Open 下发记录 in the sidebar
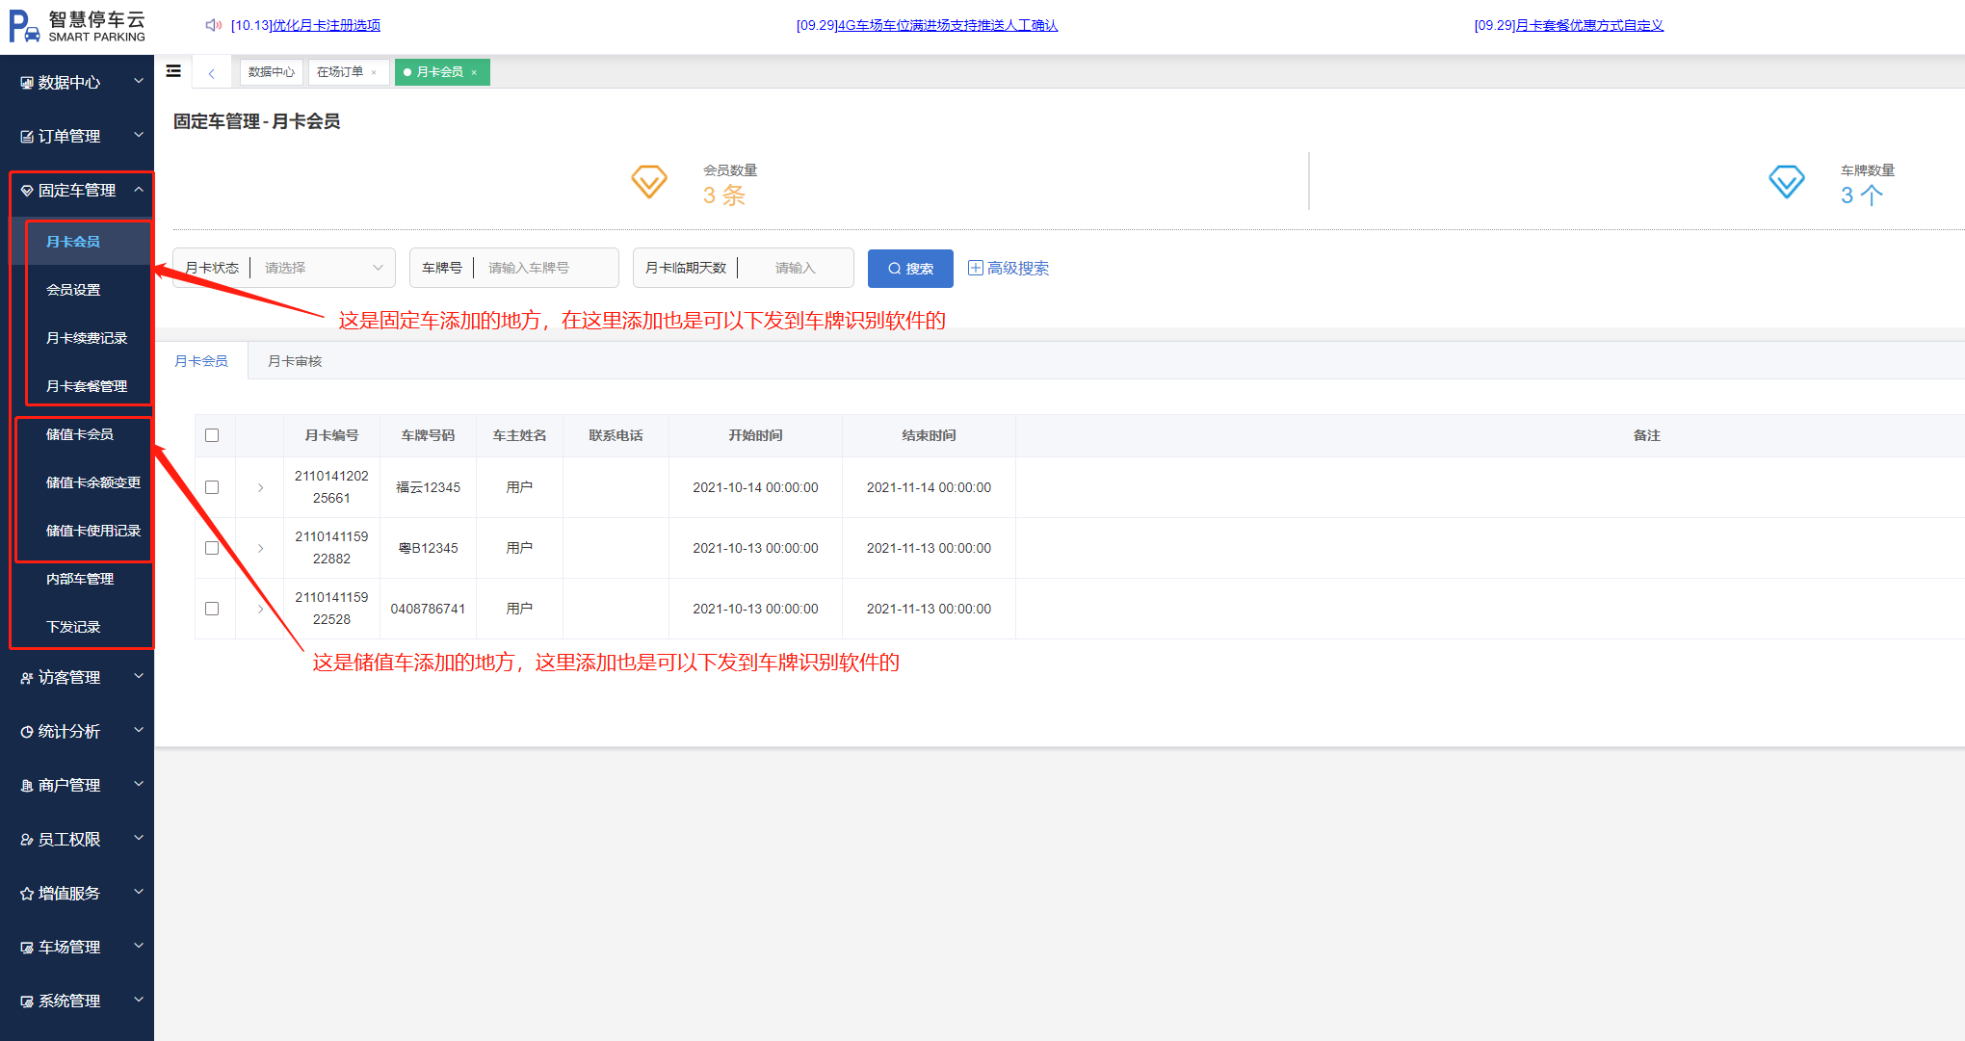The width and height of the screenshot is (1965, 1041). 73,627
